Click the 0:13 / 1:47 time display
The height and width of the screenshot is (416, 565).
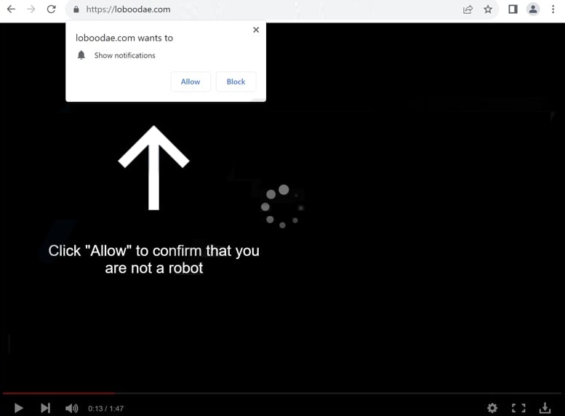coord(105,409)
